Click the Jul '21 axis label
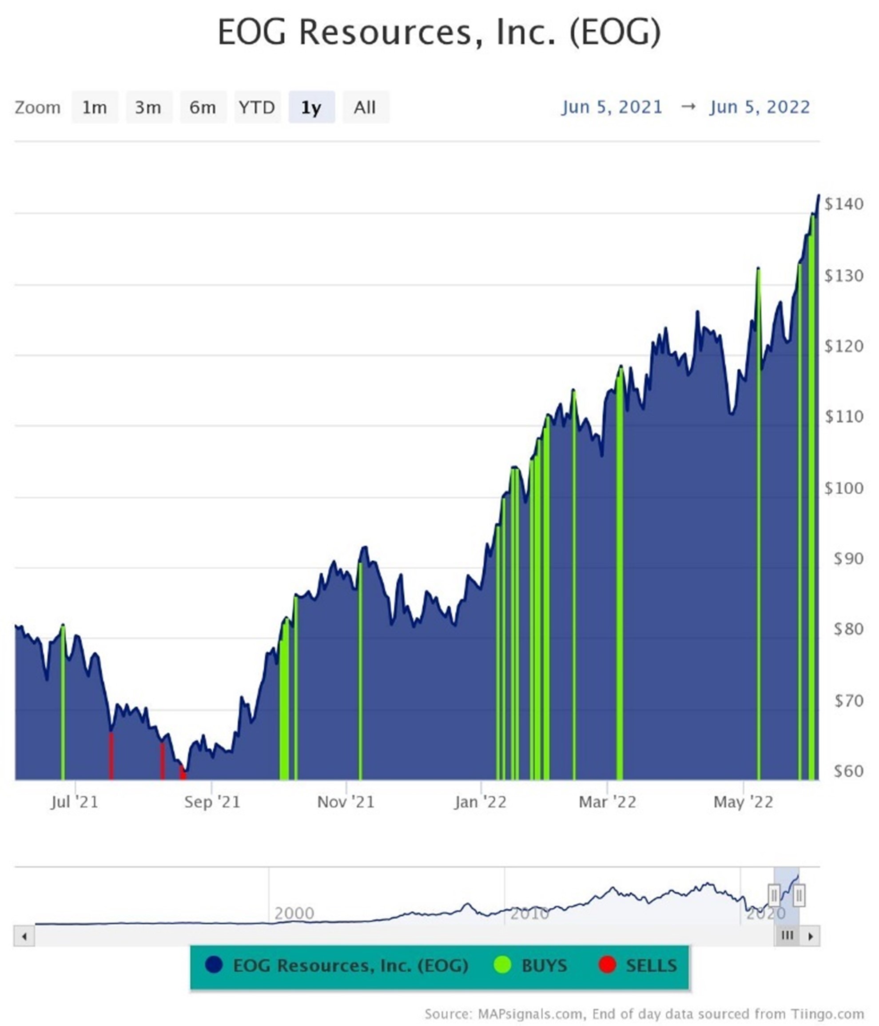This screenshot has width=879, height=1026. coord(75,802)
